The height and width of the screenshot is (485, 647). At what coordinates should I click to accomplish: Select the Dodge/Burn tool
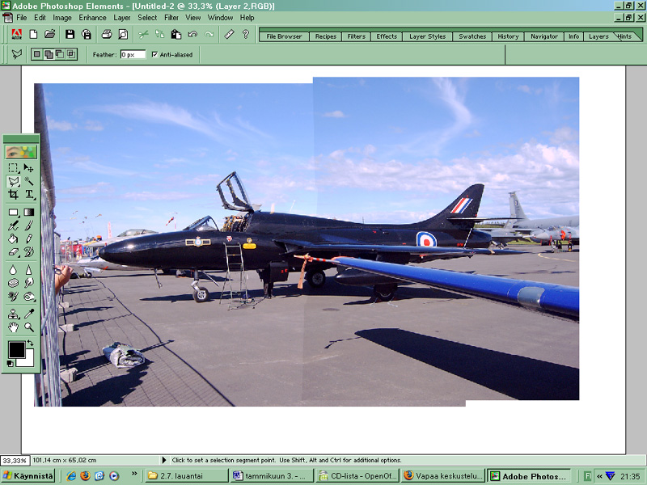pos(28,296)
